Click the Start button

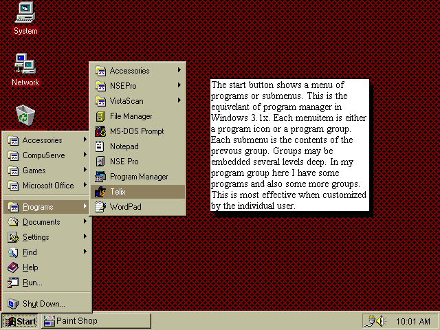coord(21,321)
